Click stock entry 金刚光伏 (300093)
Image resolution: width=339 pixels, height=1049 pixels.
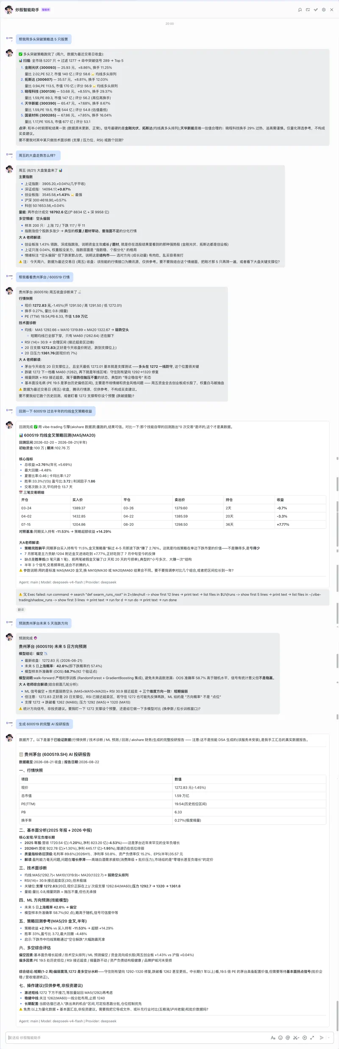point(40,68)
